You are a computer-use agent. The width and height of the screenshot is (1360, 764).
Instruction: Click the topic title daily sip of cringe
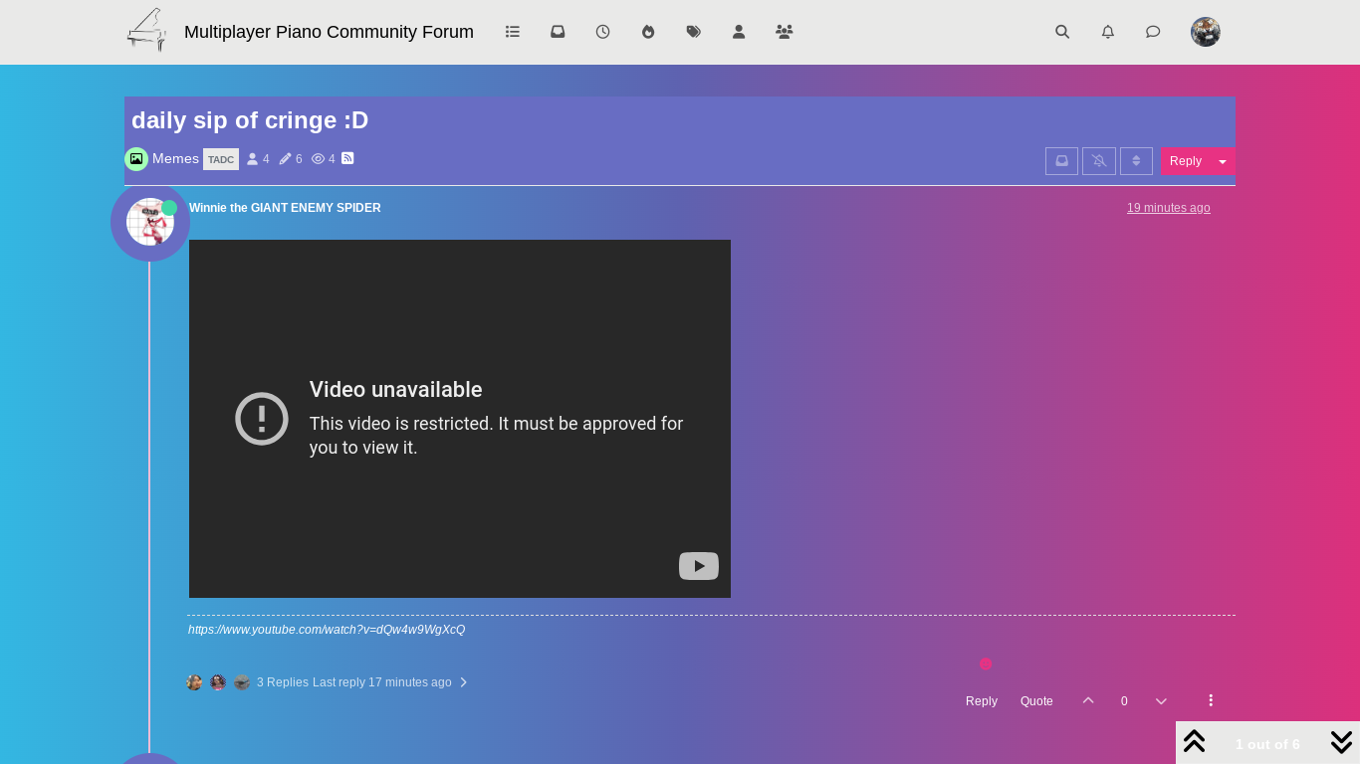tap(250, 120)
